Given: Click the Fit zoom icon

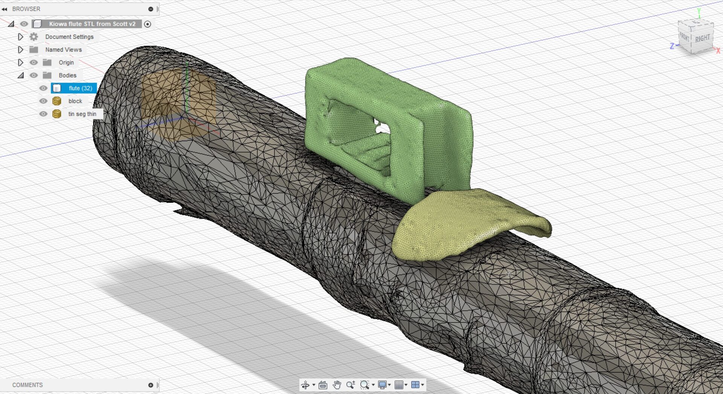Looking at the screenshot, I should pyautogui.click(x=363, y=385).
